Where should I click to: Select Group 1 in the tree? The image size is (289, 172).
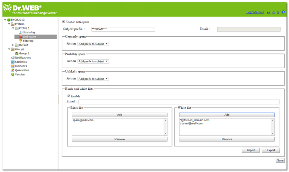(24, 54)
